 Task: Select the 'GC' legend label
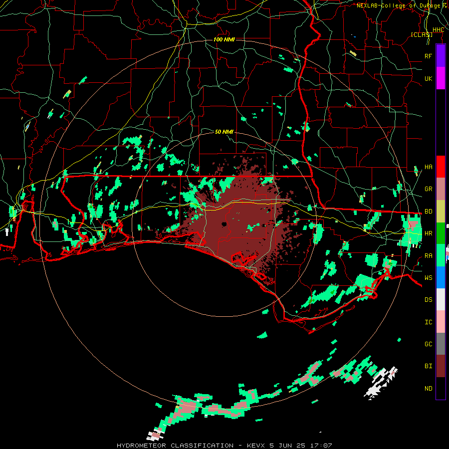tap(428, 344)
